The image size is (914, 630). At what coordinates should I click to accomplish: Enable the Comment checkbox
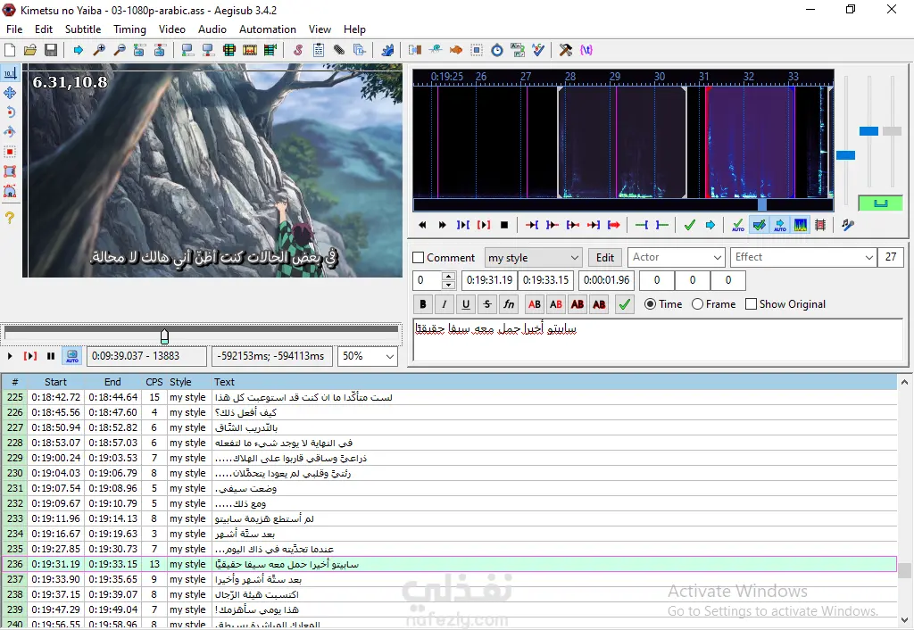point(418,258)
